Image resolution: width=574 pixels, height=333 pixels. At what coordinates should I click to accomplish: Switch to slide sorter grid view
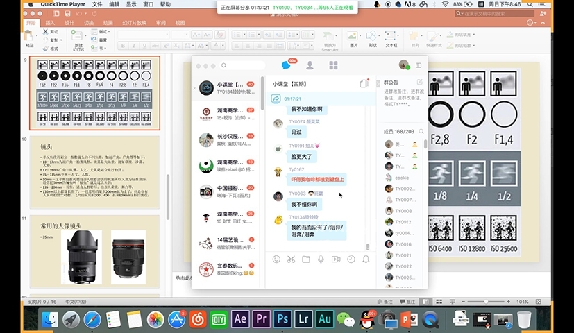439,302
